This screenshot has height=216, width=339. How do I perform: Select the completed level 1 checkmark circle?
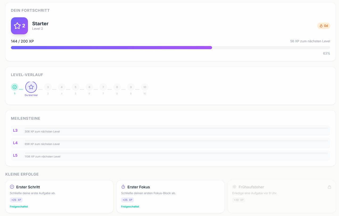pos(15,87)
